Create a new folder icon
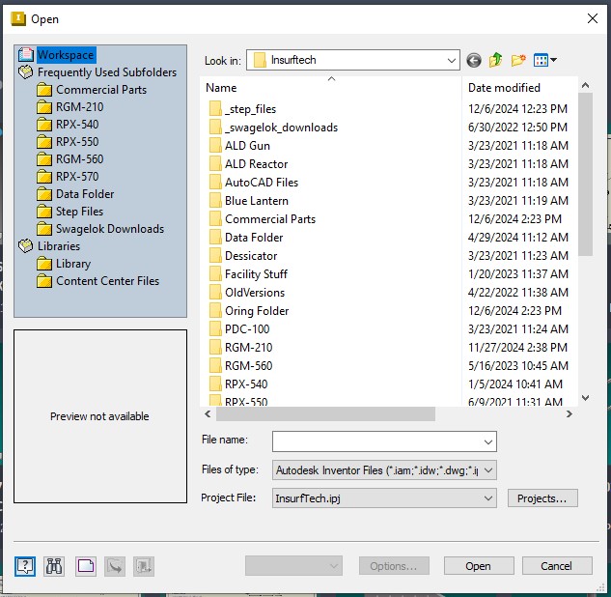611x597 pixels. click(x=518, y=60)
